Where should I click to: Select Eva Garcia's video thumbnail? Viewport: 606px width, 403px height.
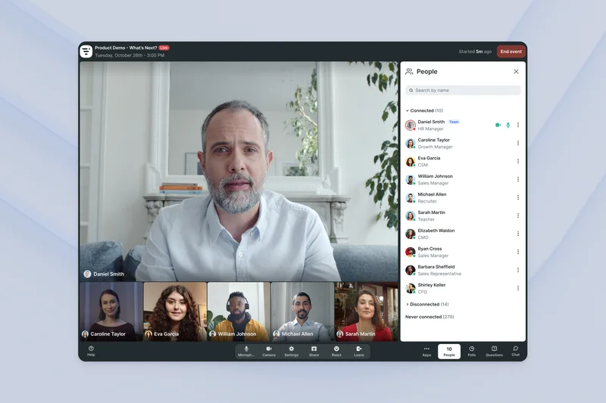click(x=175, y=312)
